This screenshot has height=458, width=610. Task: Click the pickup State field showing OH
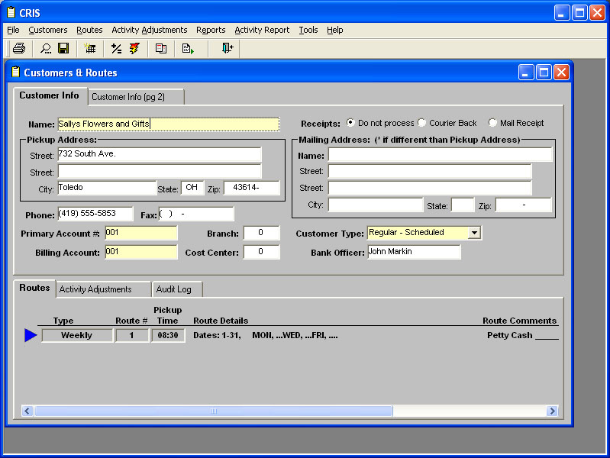[x=192, y=188]
